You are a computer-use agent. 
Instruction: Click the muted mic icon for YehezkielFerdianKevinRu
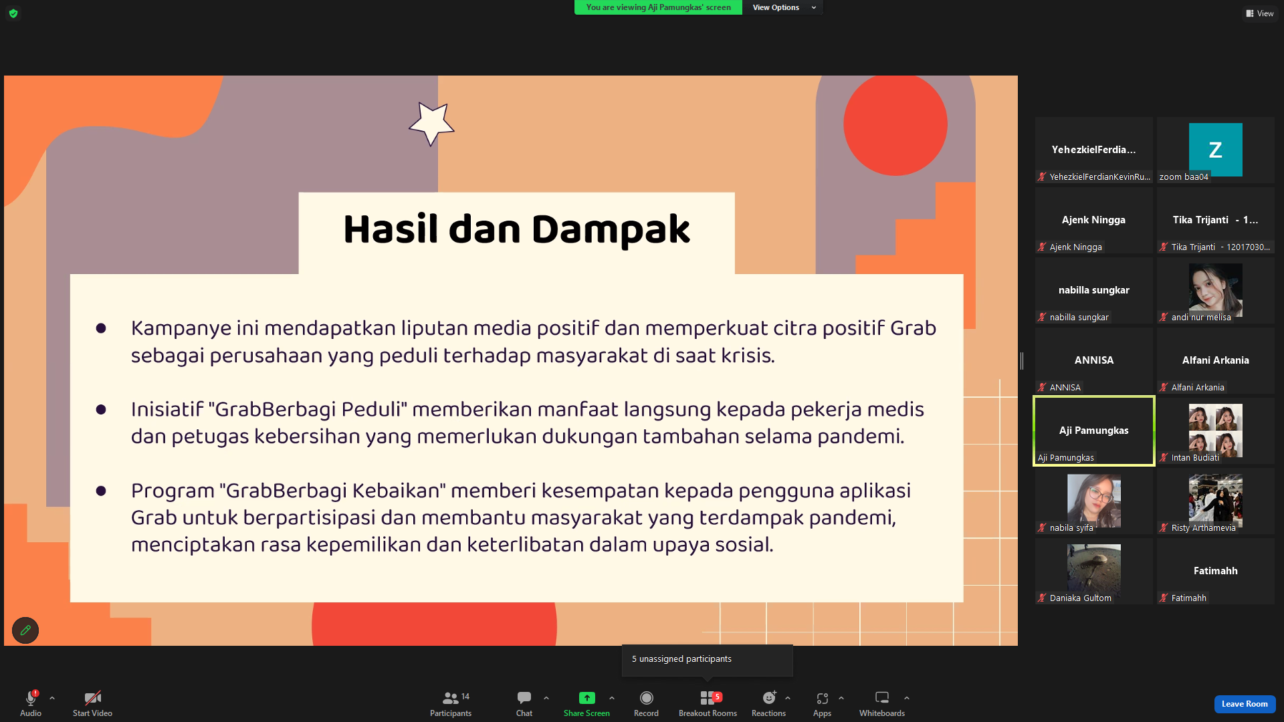1042,176
